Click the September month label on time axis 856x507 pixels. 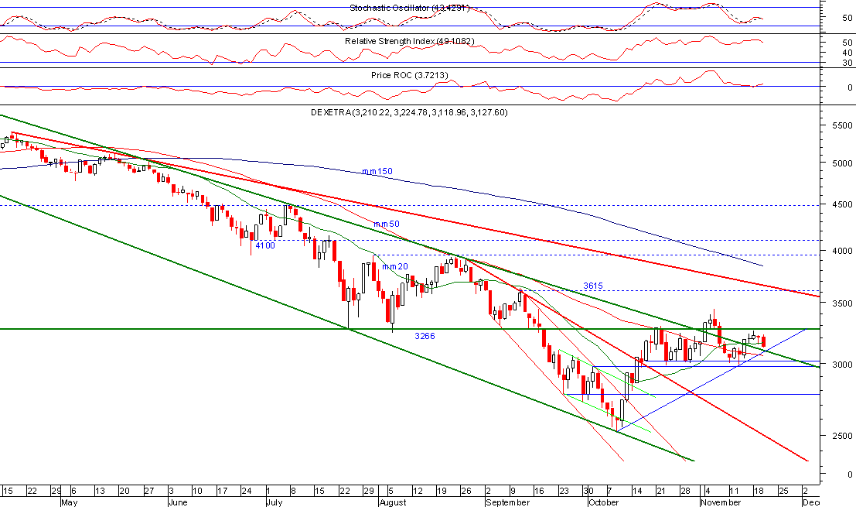point(508,502)
